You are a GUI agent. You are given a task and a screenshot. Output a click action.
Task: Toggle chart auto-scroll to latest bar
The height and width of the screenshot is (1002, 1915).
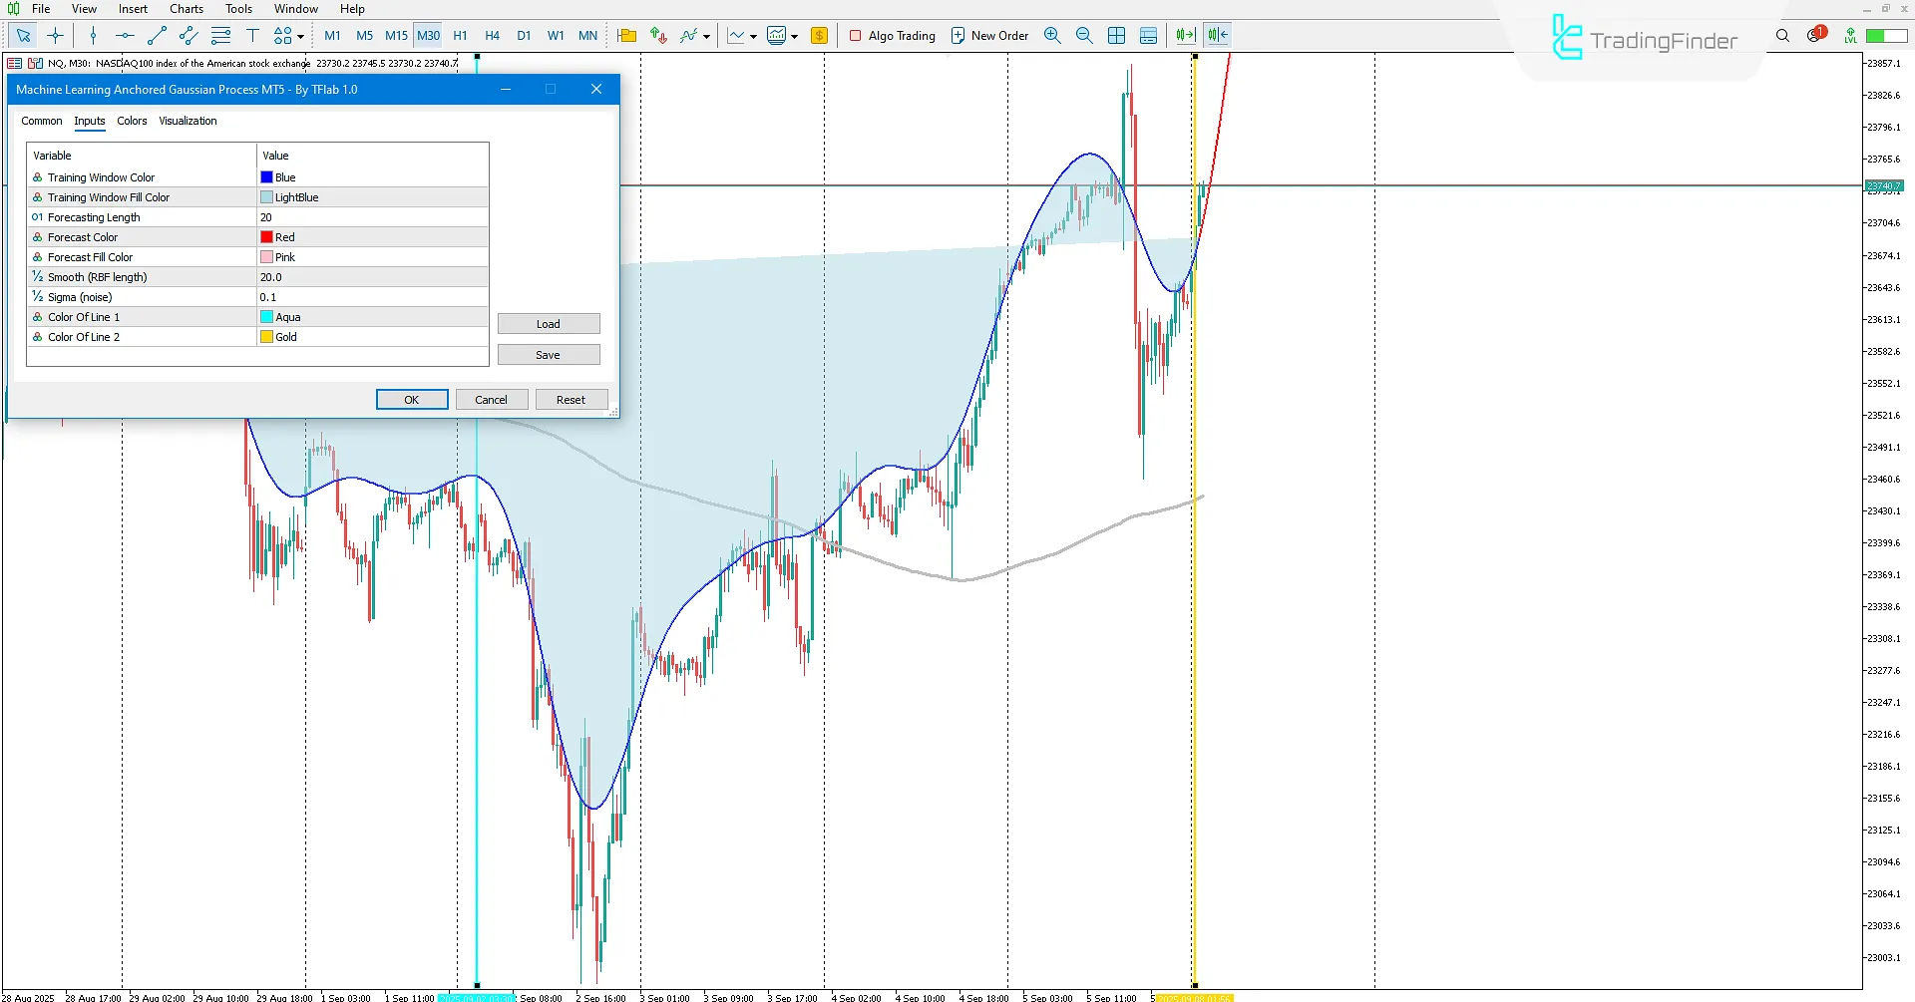tap(1185, 36)
